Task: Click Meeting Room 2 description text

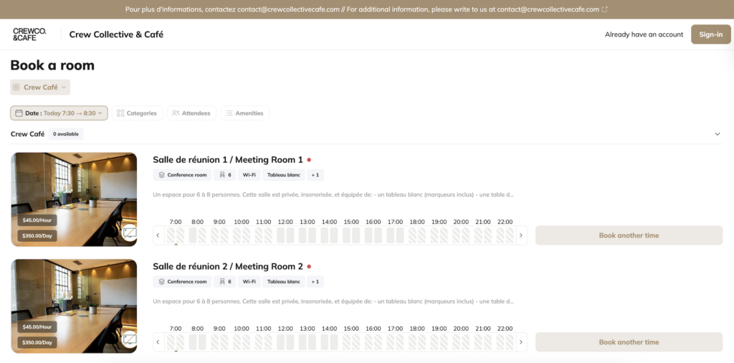Action: [x=333, y=301]
